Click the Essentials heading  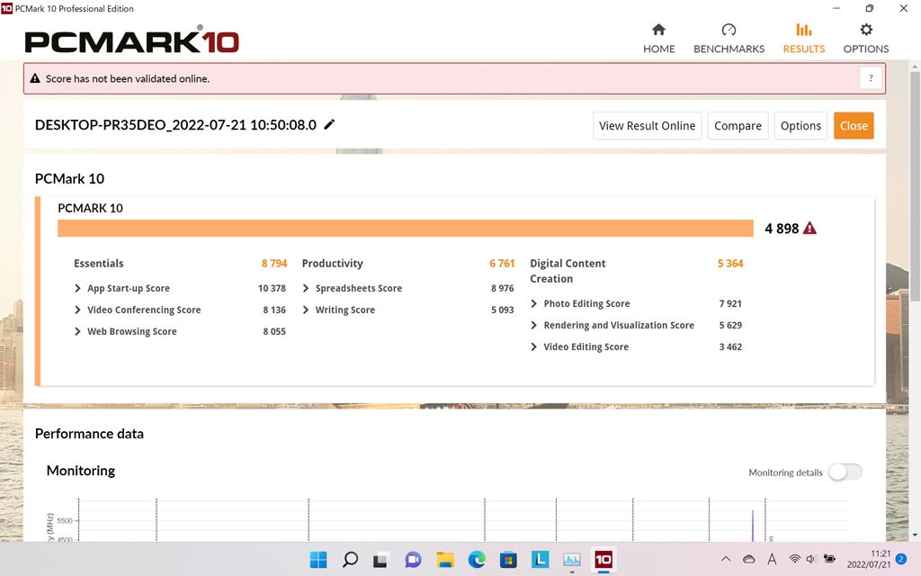tap(99, 264)
